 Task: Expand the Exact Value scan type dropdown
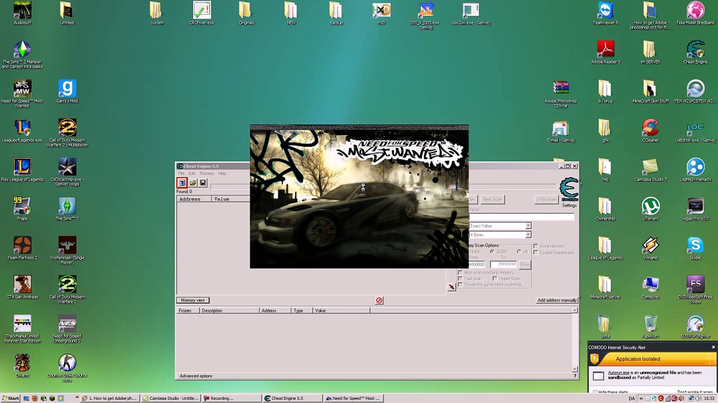click(528, 226)
